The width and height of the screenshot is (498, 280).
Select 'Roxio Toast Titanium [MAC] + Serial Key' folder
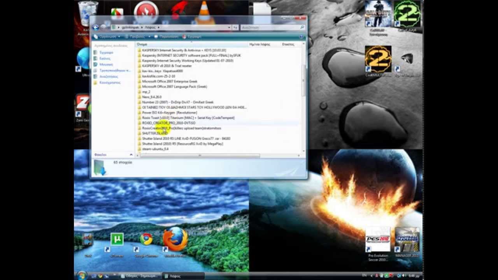pyautogui.click(x=188, y=118)
